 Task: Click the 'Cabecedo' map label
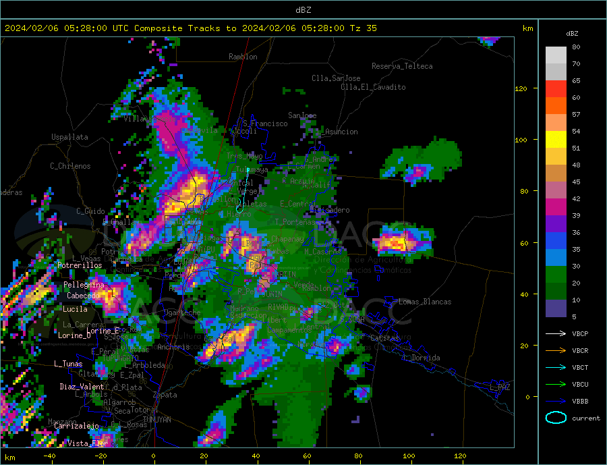pos(83,296)
